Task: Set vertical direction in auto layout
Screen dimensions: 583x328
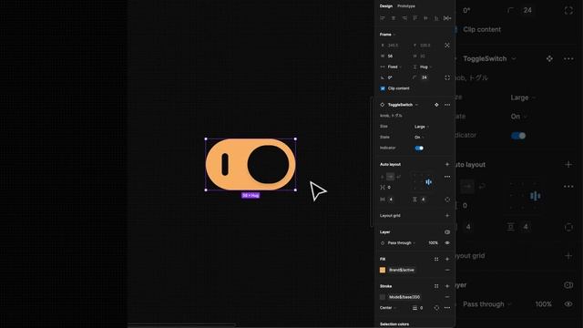Action: click(383, 177)
